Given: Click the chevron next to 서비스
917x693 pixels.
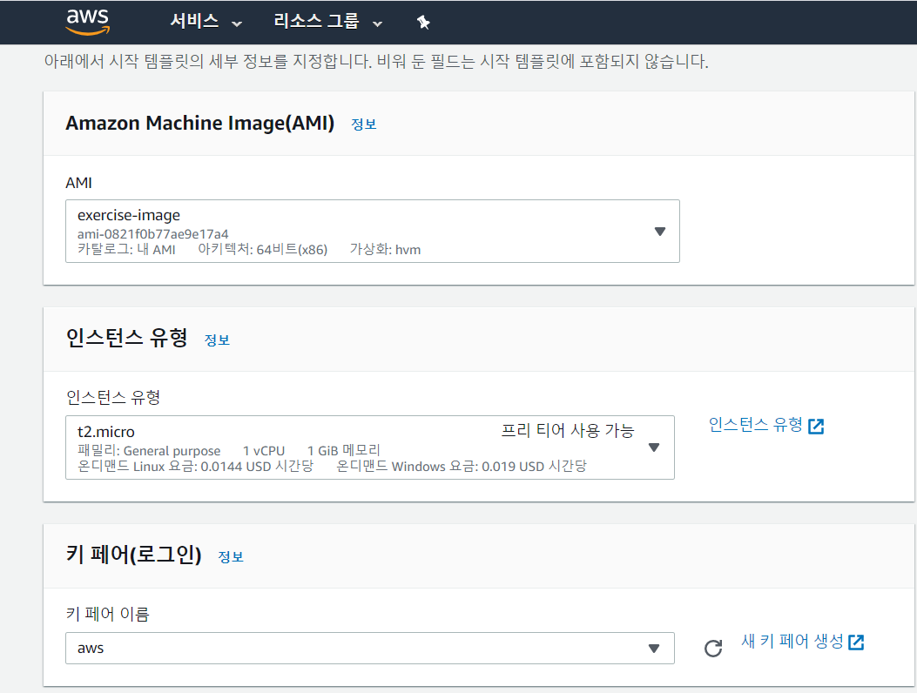Looking at the screenshot, I should point(237,24).
